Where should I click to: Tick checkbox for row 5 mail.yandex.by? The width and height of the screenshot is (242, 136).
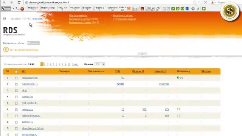pos(16,103)
